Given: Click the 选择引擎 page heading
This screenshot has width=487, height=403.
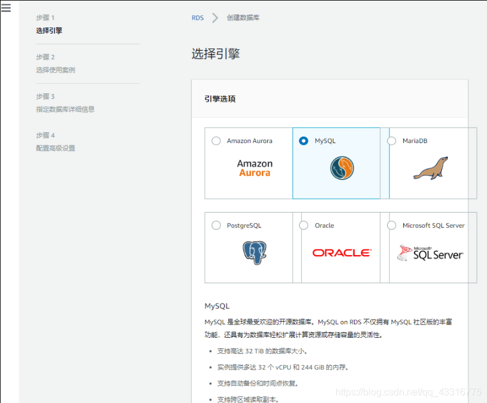Looking at the screenshot, I should coord(216,54).
